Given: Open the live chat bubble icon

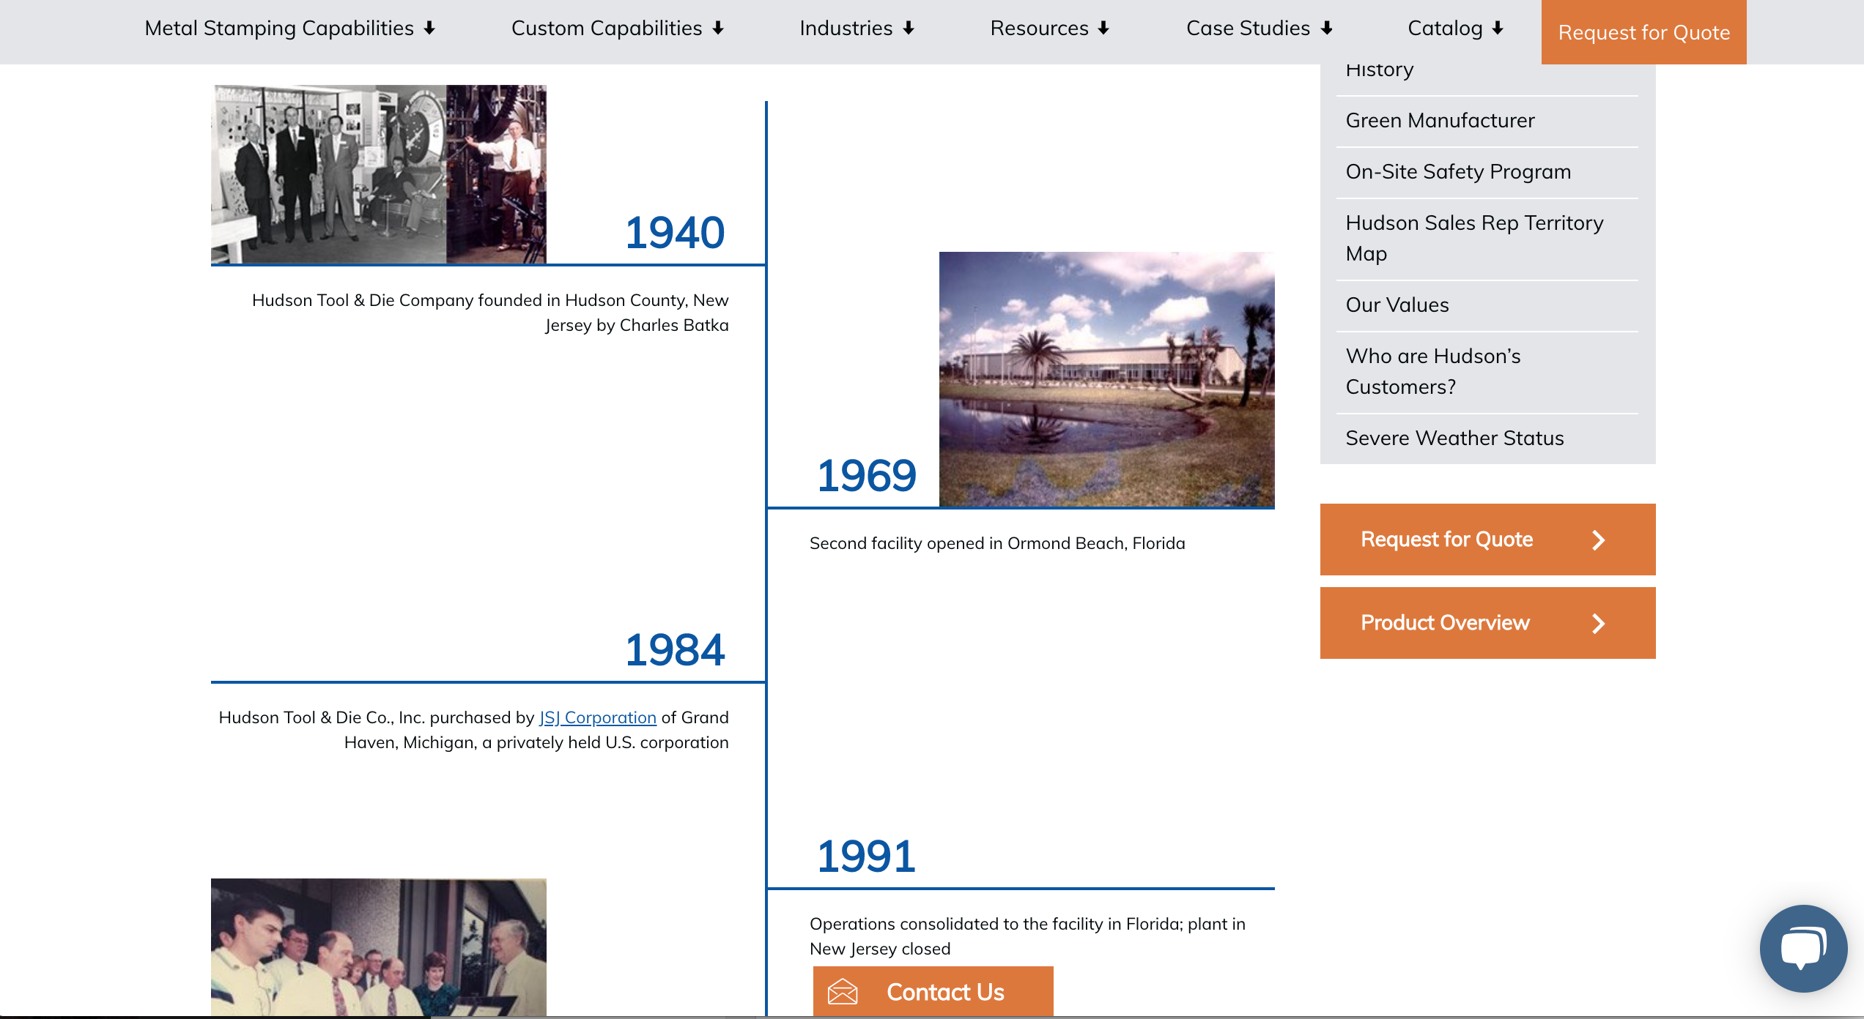Looking at the screenshot, I should coord(1803,949).
